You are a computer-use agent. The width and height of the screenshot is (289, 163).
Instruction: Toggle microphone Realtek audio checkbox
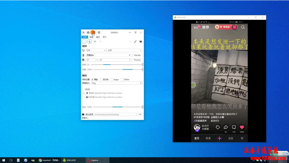[83, 93]
